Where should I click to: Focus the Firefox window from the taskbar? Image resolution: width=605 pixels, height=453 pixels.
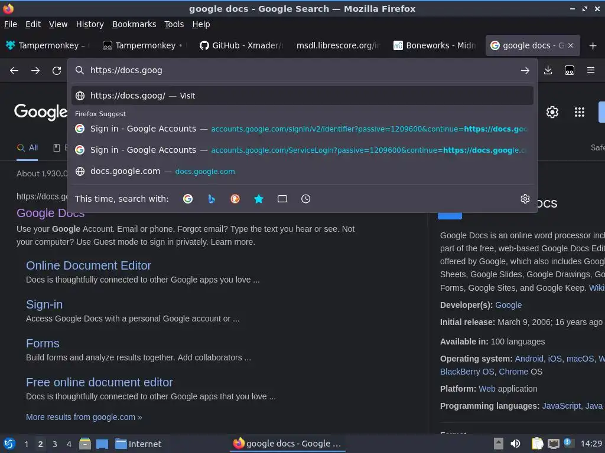coord(288,444)
